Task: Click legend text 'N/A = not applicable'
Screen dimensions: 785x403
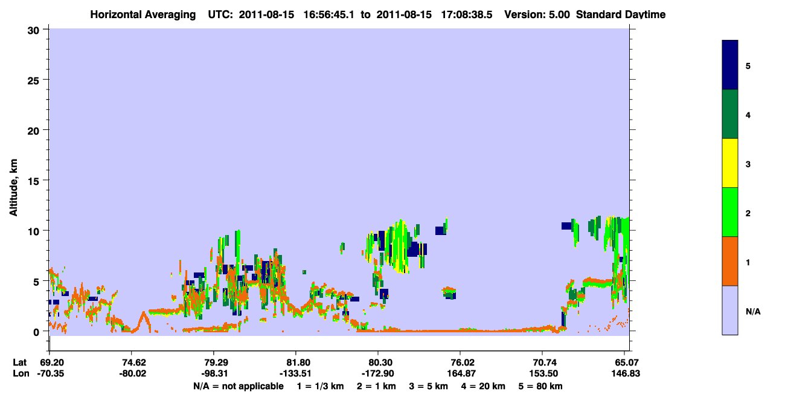Action: click(x=238, y=386)
